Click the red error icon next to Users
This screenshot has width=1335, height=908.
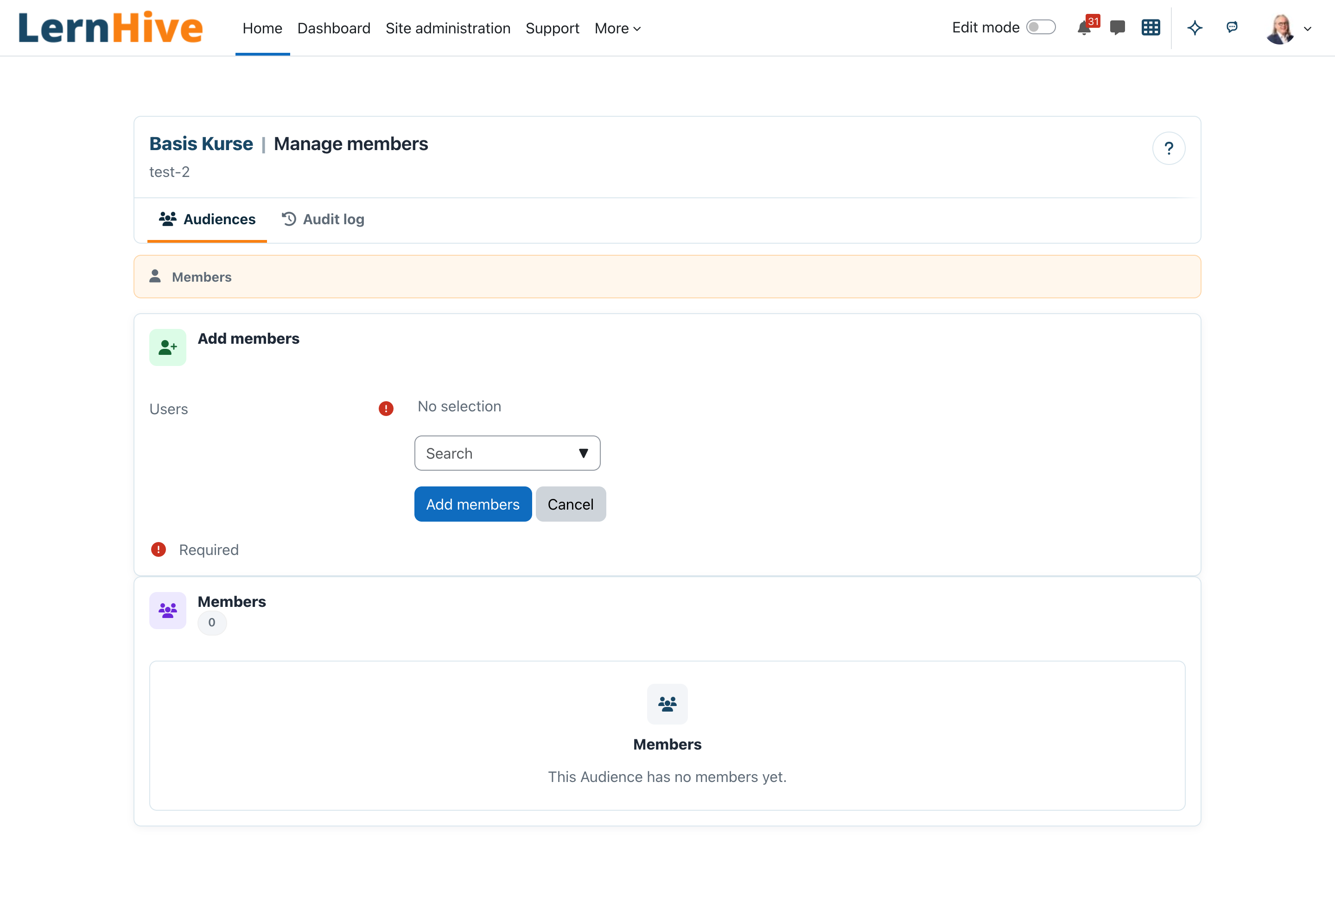pos(386,409)
